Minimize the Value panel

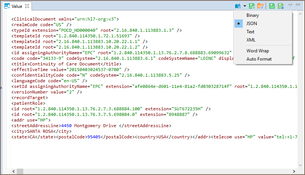point(298,5)
